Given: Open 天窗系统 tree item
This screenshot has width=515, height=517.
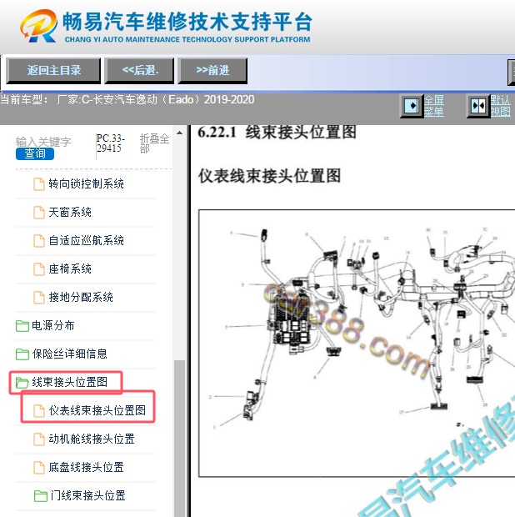Looking at the screenshot, I should 70,212.
